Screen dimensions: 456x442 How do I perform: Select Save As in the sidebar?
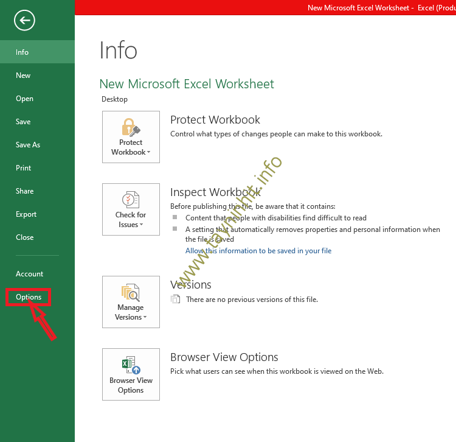pos(28,145)
